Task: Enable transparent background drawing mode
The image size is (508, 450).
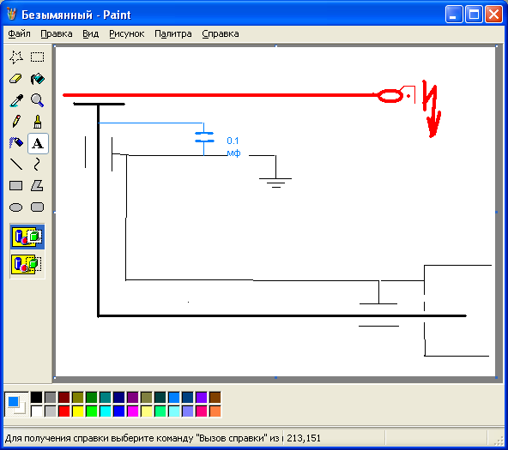Action: point(27,264)
